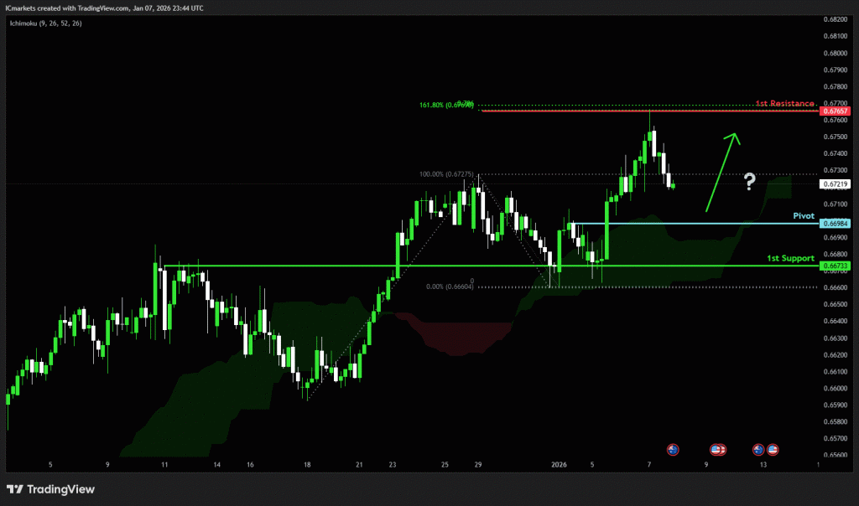Click the 100.00% (0.67275) Fibonacci label
The width and height of the screenshot is (859, 506).
(x=447, y=175)
